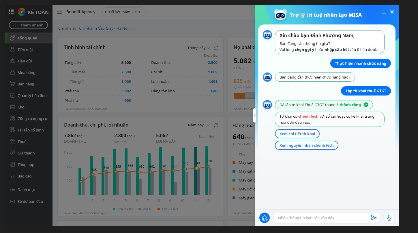This screenshot has width=418, height=233.
Task: Open the Năm nay period dropdown
Action: pyautogui.click(x=199, y=125)
